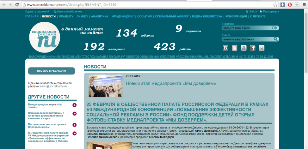Click the browser address bar
308x149 pixels.
pos(147,4)
